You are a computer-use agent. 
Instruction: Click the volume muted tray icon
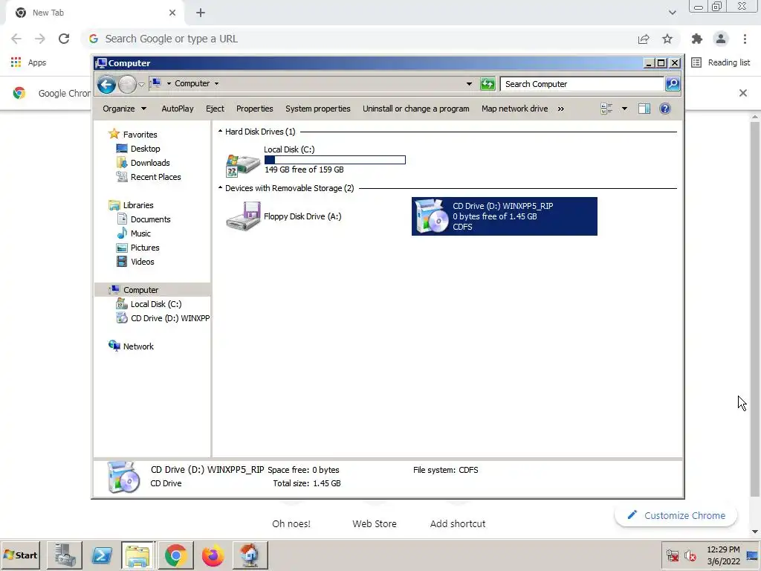pyautogui.click(x=690, y=555)
